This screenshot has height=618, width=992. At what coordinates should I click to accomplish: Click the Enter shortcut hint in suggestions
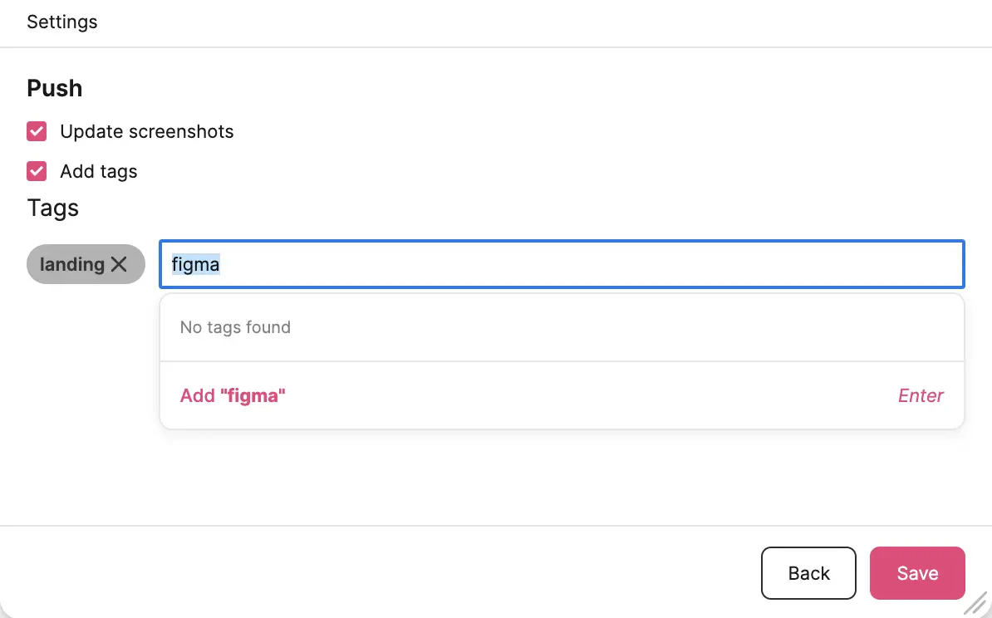click(x=921, y=395)
